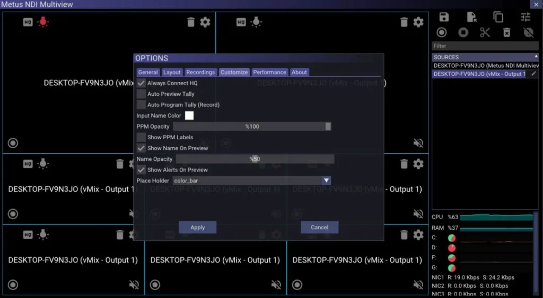Toggle the HQ badge in top-right cell
The width and height of the screenshot is (543, 298).
pyautogui.click(x=241, y=22)
